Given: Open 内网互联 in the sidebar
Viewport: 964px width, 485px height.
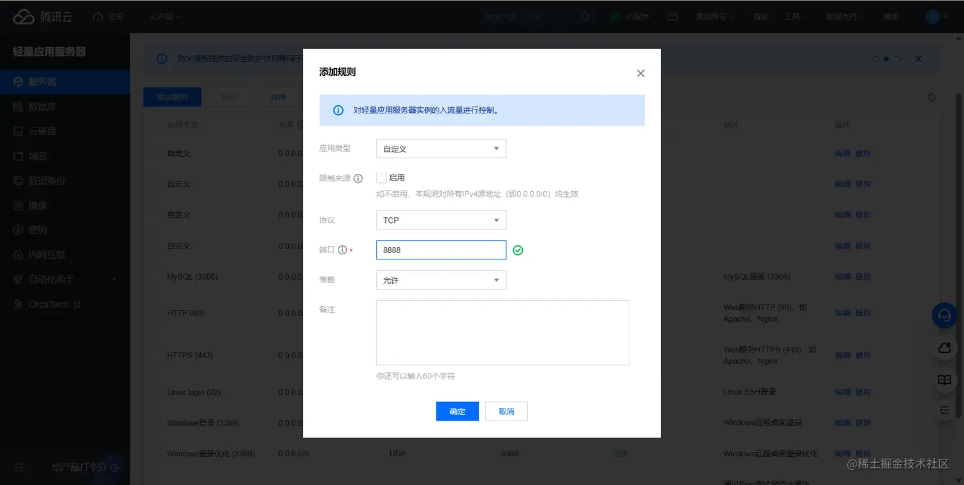Looking at the screenshot, I should pos(65,255).
